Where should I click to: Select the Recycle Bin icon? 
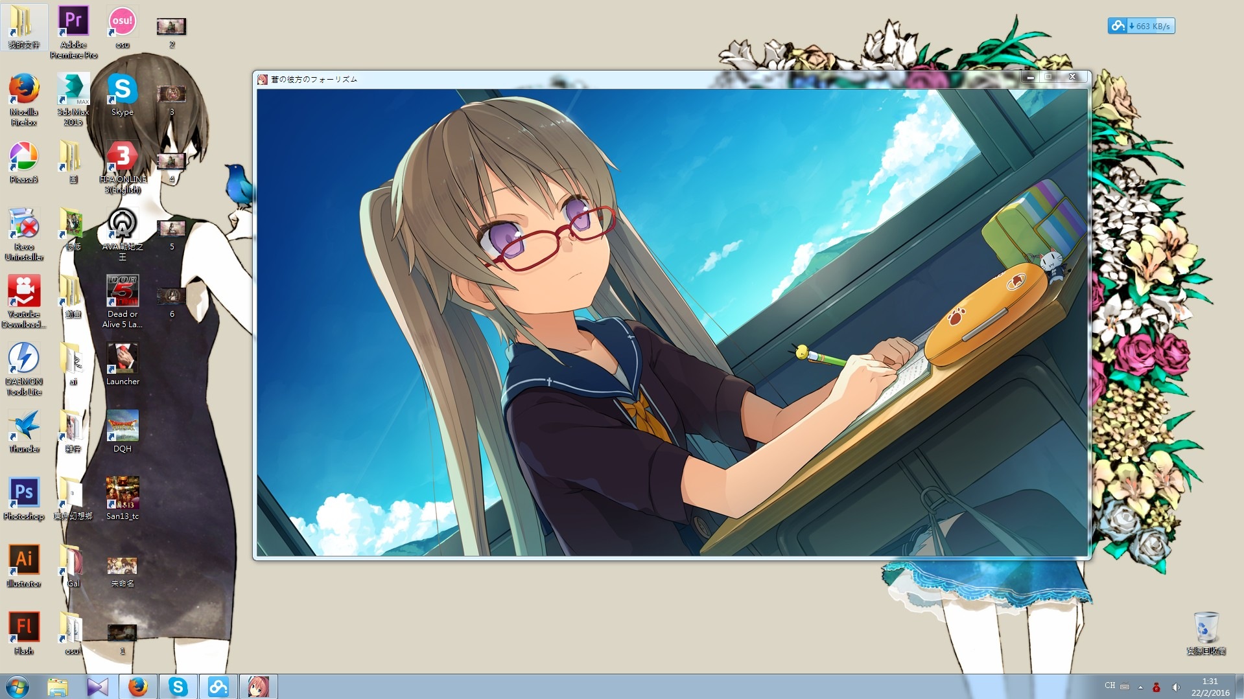pyautogui.click(x=1206, y=628)
